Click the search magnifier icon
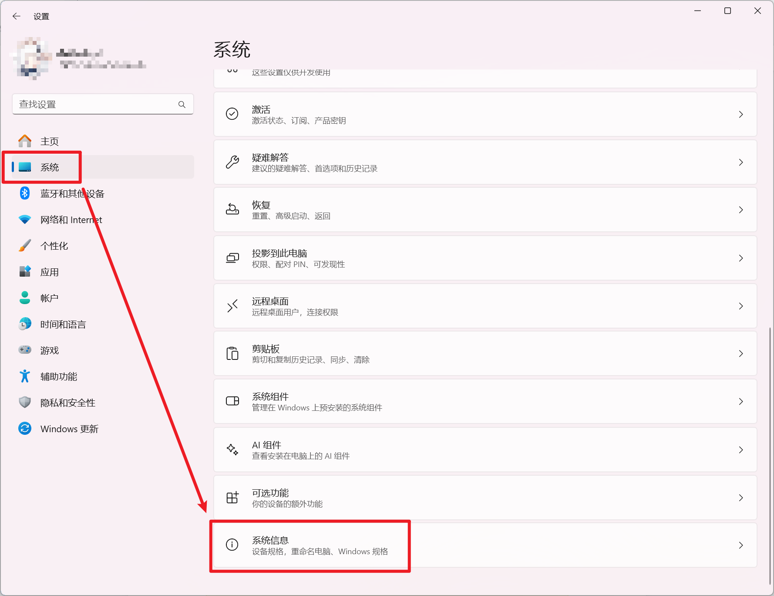This screenshot has width=774, height=596. (182, 105)
